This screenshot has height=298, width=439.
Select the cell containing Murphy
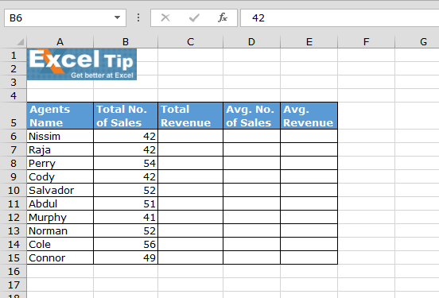click(60, 218)
